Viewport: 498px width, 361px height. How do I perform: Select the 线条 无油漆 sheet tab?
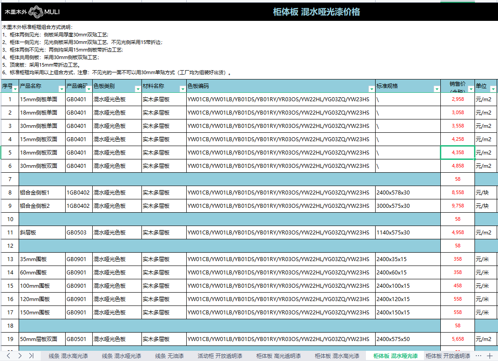[x=169, y=356]
